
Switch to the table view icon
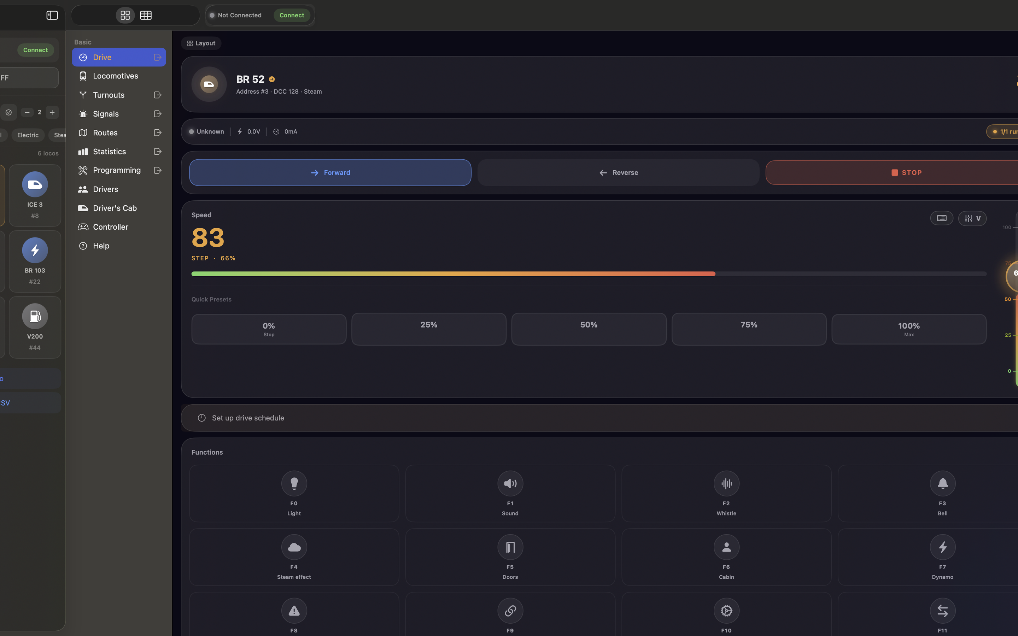(146, 15)
